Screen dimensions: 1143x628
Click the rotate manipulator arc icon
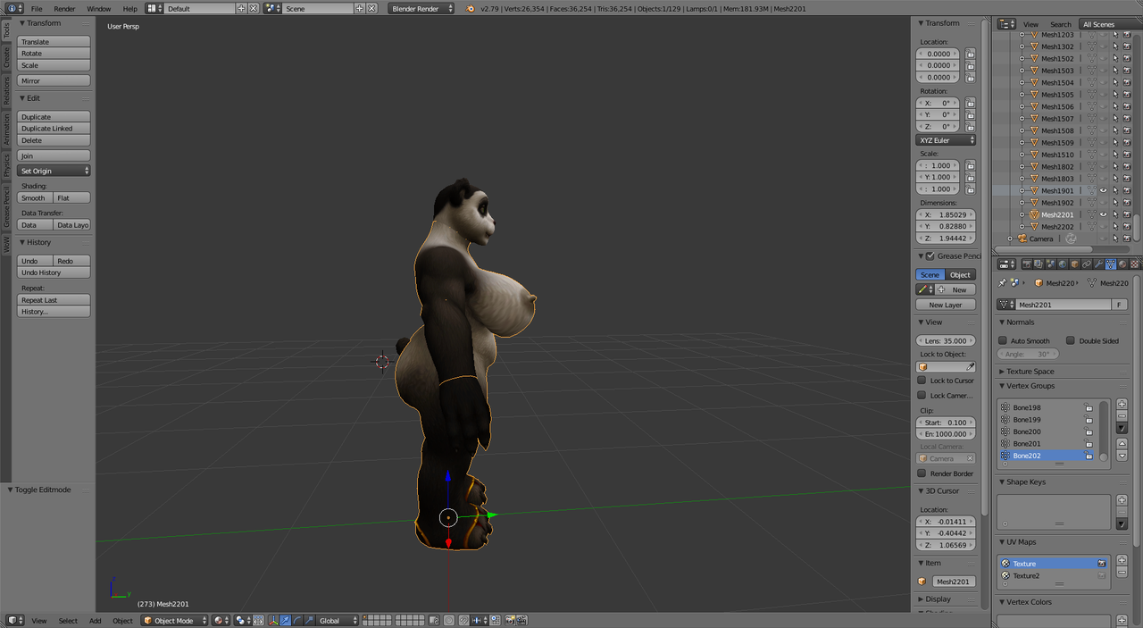tap(297, 620)
